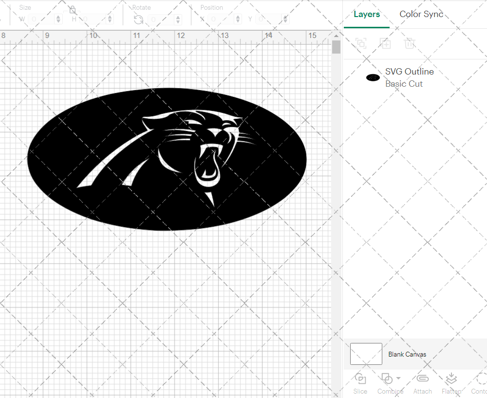Click the Basic Cut label
The height and width of the screenshot is (398, 487).
tap(404, 84)
